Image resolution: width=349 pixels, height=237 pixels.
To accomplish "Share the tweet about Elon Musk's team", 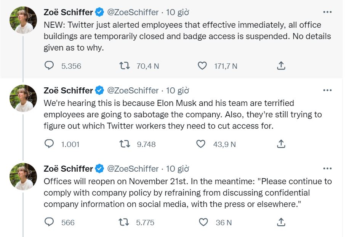I will tap(281, 144).
